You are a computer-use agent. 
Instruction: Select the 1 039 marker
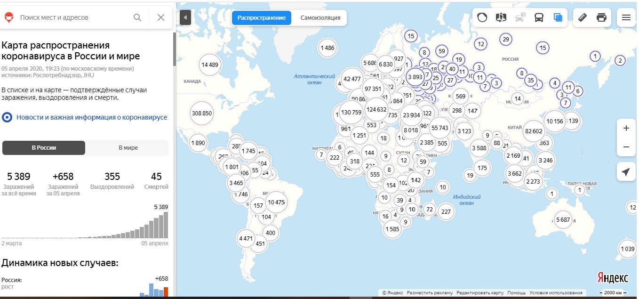click(x=627, y=249)
